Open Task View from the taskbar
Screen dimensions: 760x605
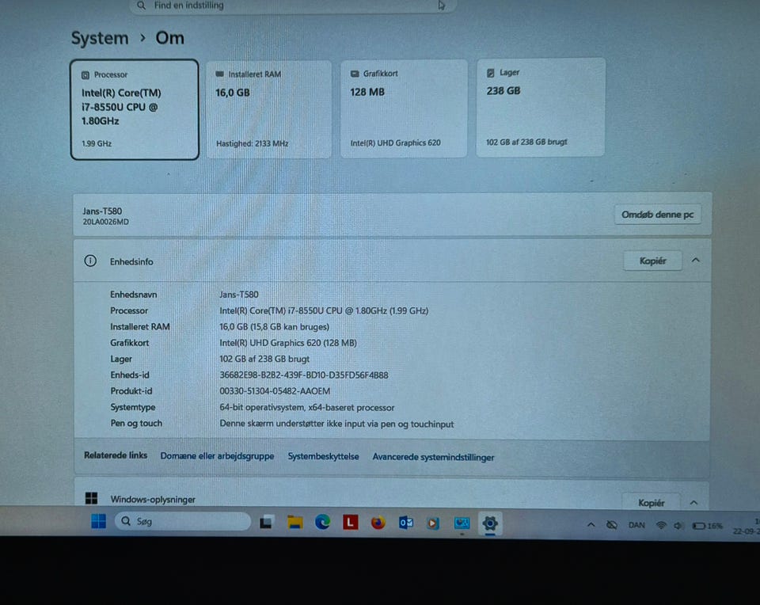coord(266,523)
